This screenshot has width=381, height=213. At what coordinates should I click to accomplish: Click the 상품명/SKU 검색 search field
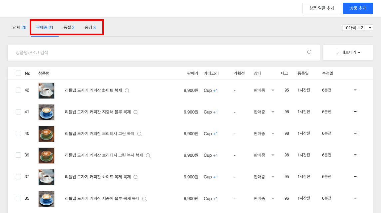[164, 53]
